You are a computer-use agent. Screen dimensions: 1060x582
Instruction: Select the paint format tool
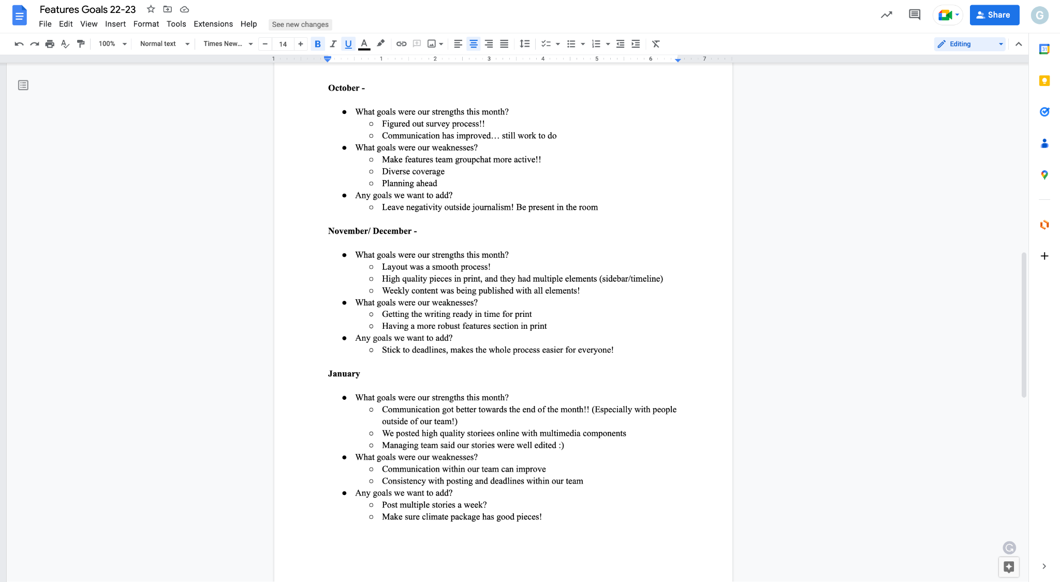click(x=81, y=44)
